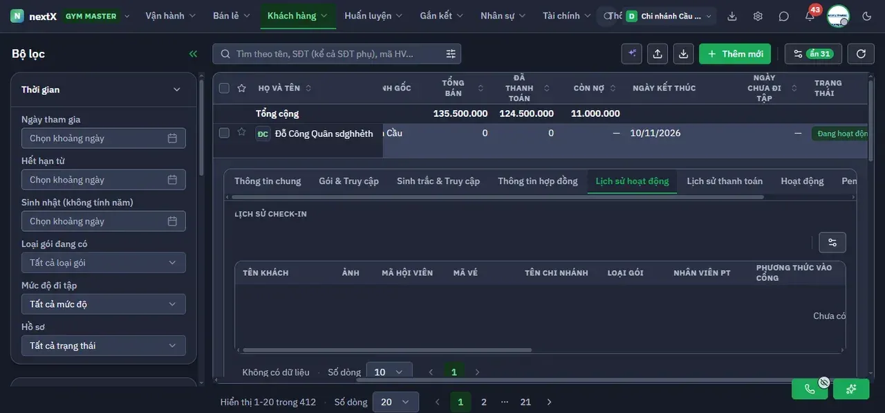
Task: Star the Đỗ Công Quân row
Action: [x=241, y=132]
